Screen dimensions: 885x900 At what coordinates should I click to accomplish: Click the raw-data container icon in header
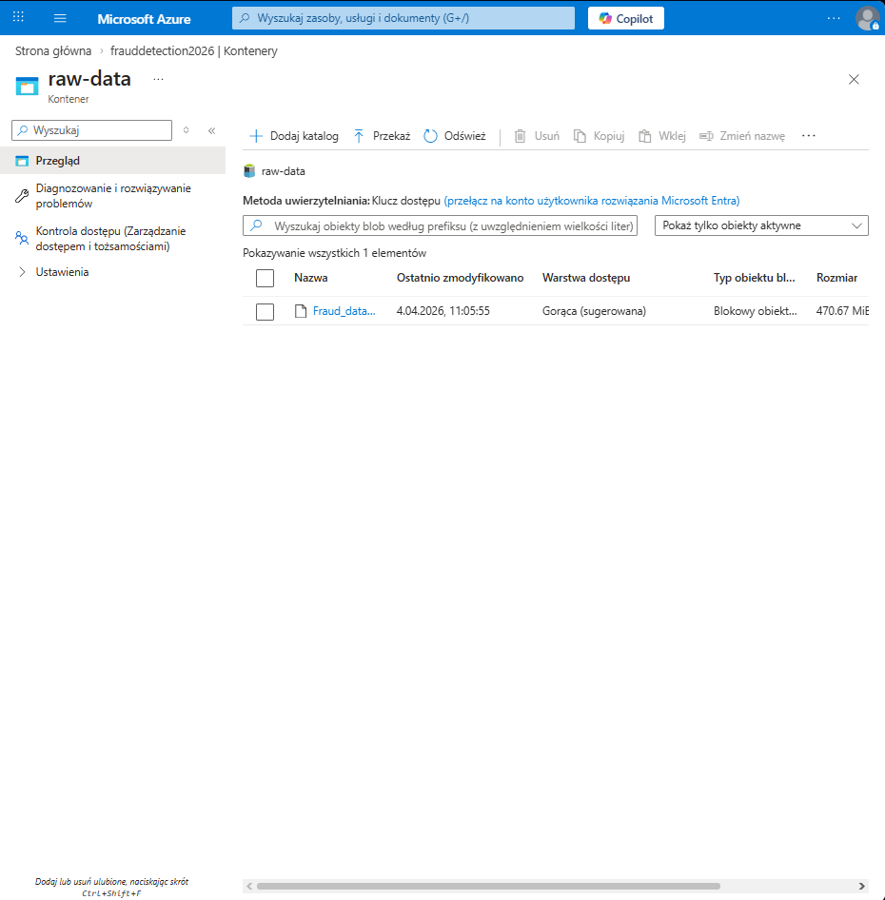(27, 86)
